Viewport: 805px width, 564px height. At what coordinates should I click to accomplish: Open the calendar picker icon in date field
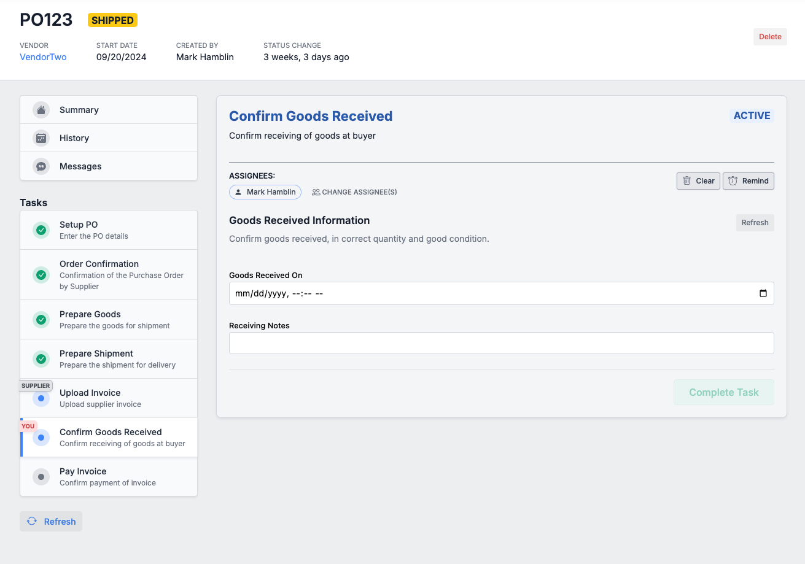pyautogui.click(x=763, y=293)
